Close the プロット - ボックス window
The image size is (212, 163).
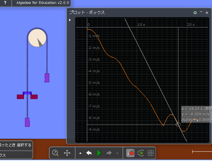point(207,13)
